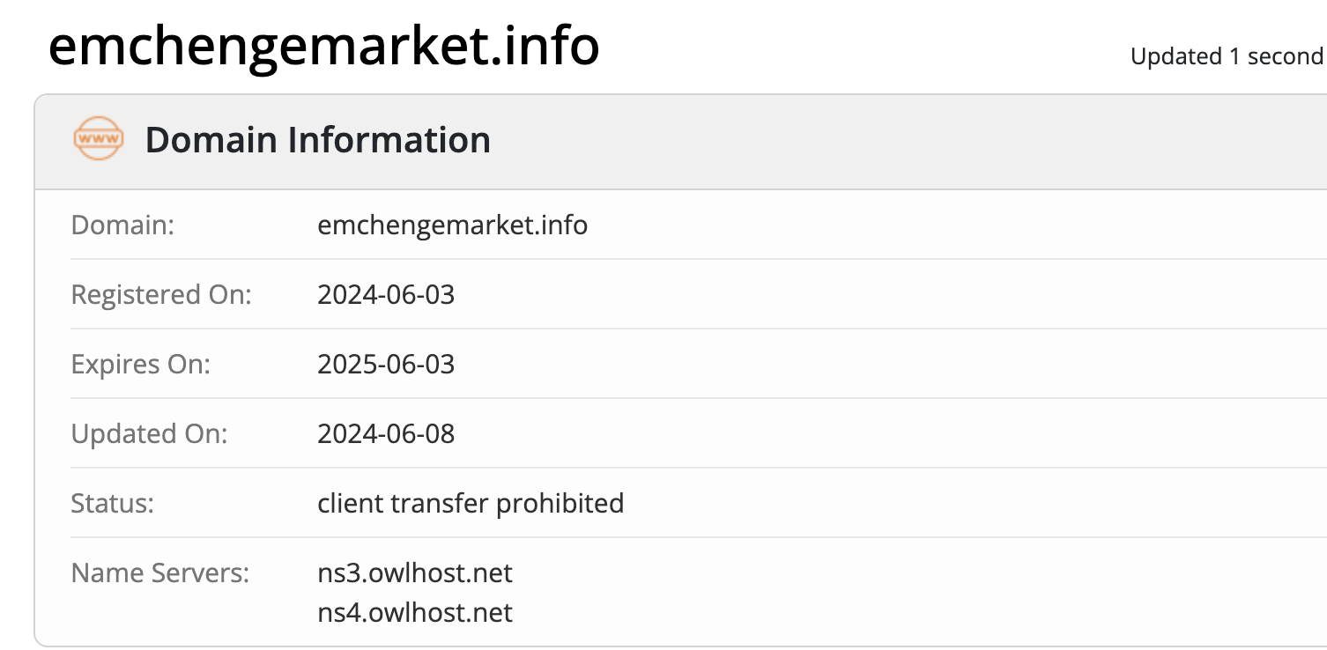Click the Expires On: label
The height and width of the screenshot is (650, 1327).
pos(141,364)
